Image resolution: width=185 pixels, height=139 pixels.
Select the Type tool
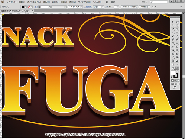[x=177, y=29]
